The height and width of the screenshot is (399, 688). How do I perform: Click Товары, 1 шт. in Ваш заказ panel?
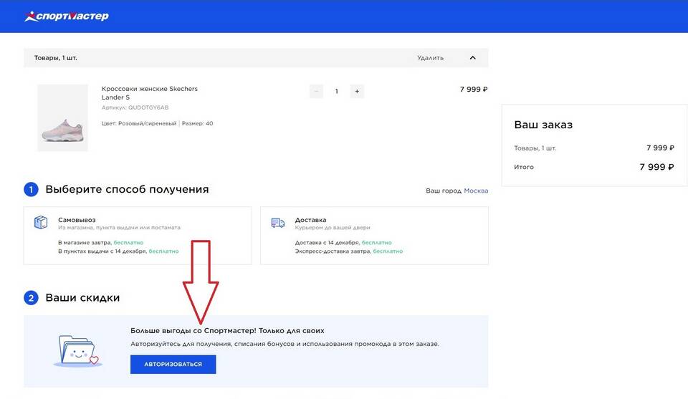(535, 148)
